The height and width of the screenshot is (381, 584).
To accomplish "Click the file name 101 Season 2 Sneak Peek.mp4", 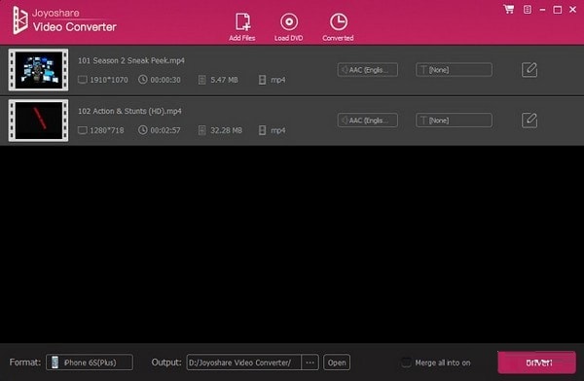I will click(131, 60).
